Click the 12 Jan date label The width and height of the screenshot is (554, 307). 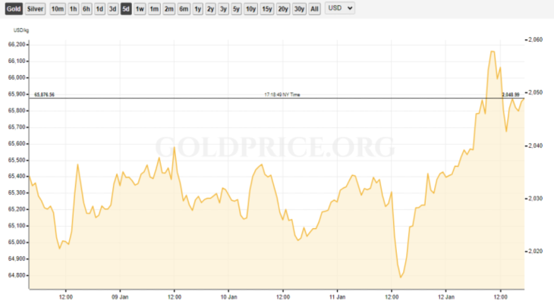pyautogui.click(x=446, y=297)
